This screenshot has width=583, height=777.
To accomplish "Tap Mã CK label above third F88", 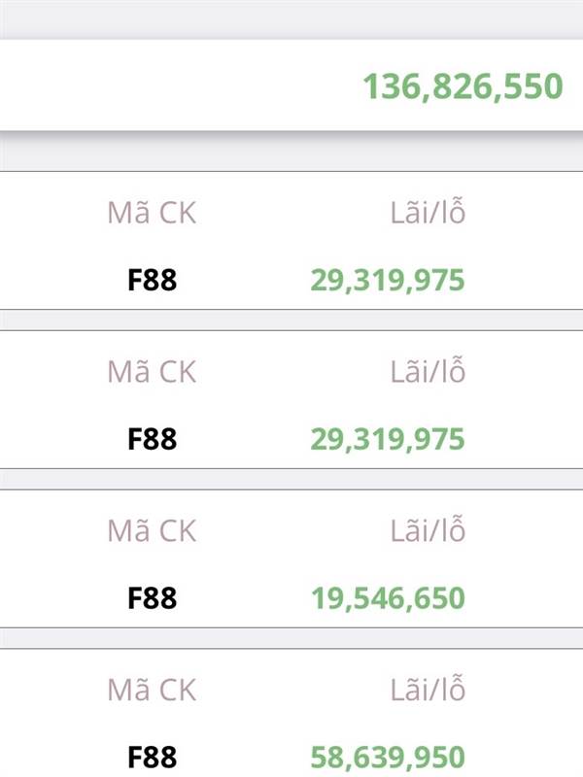I will click(x=152, y=531).
